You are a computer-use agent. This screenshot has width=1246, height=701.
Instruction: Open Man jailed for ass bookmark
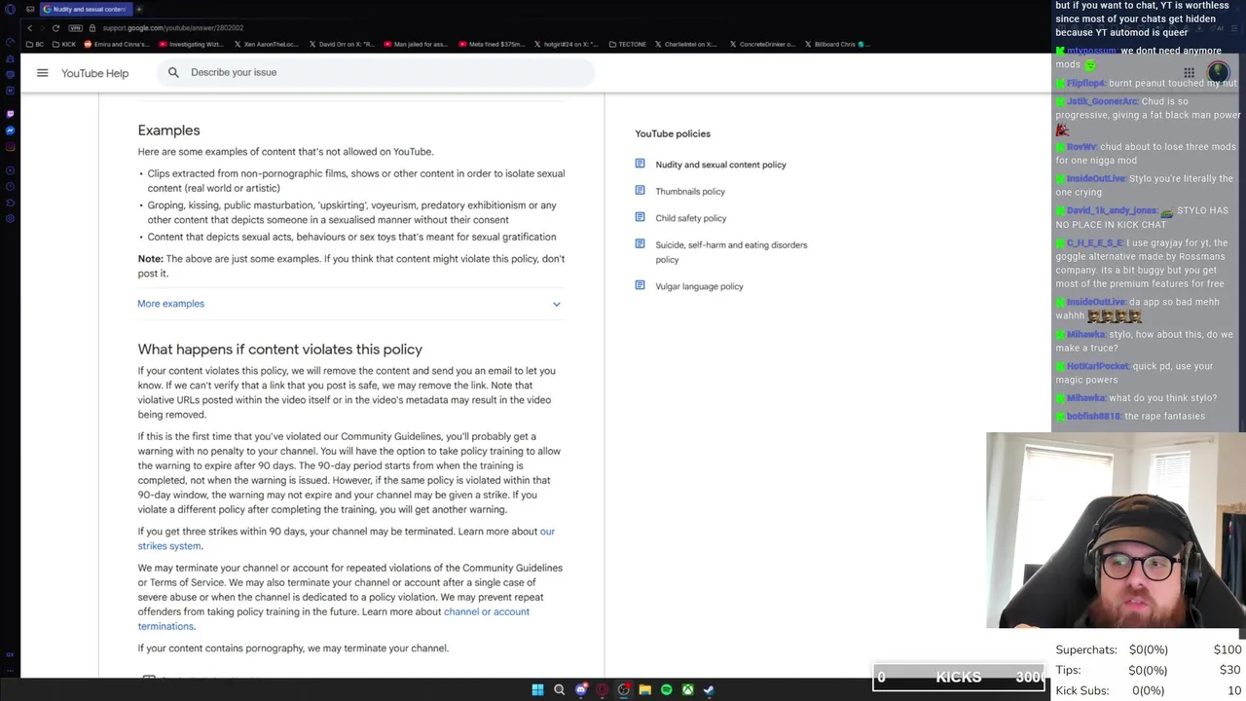415,44
